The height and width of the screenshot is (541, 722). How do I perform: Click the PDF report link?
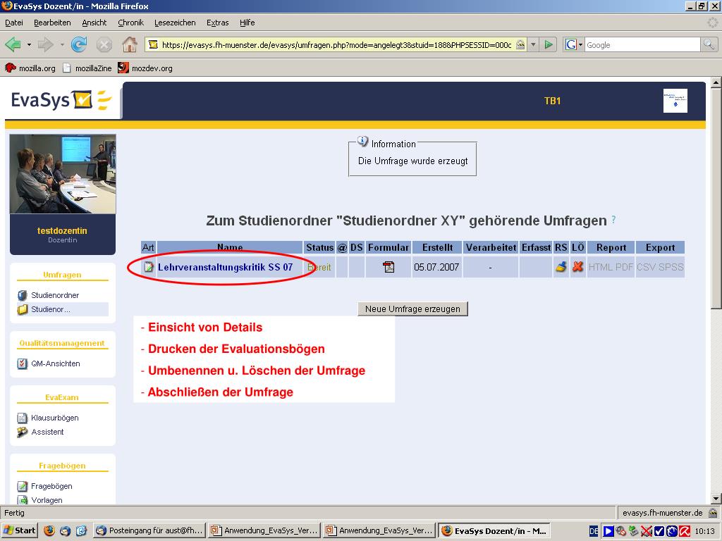[625, 267]
